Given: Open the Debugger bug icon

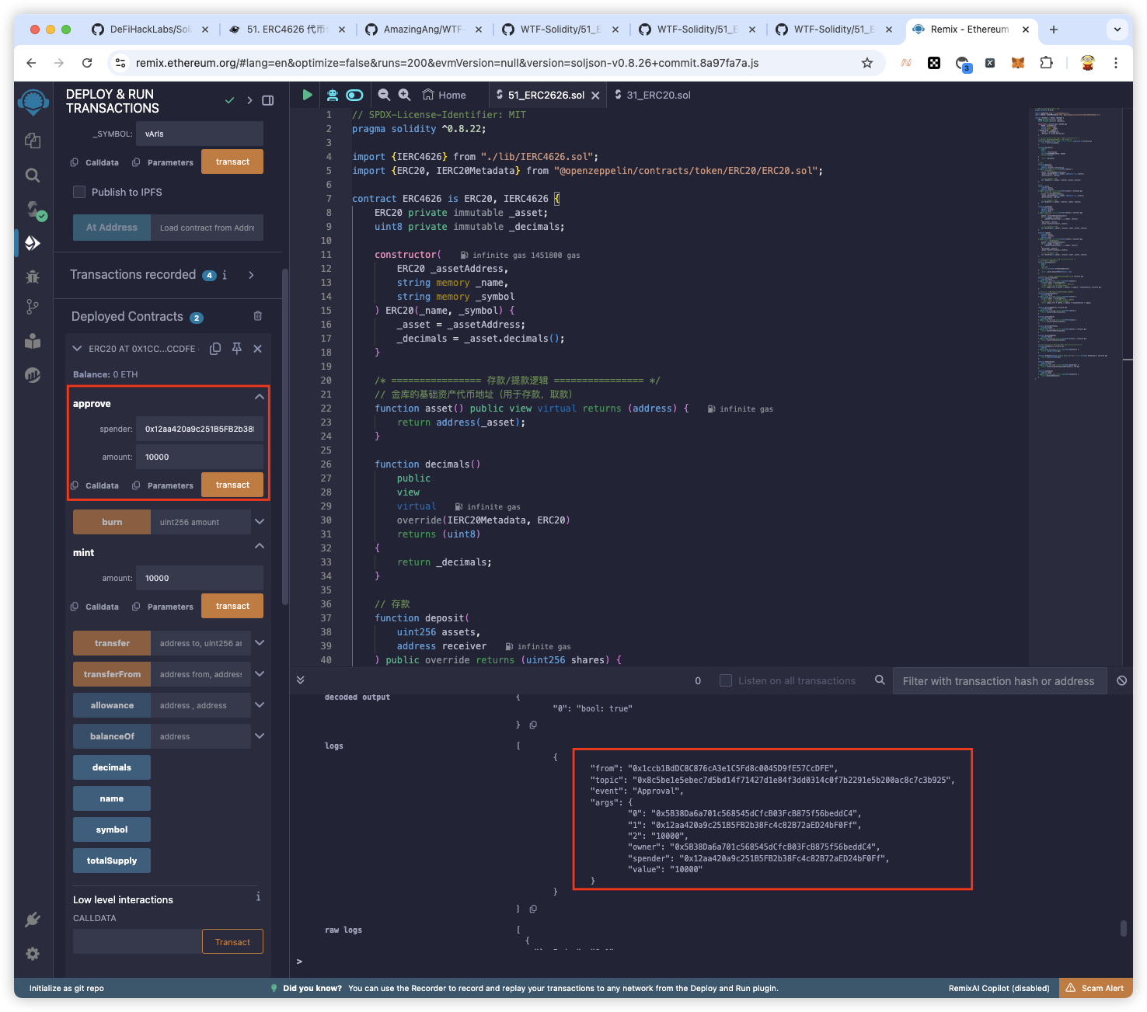Looking at the screenshot, I should [x=32, y=276].
